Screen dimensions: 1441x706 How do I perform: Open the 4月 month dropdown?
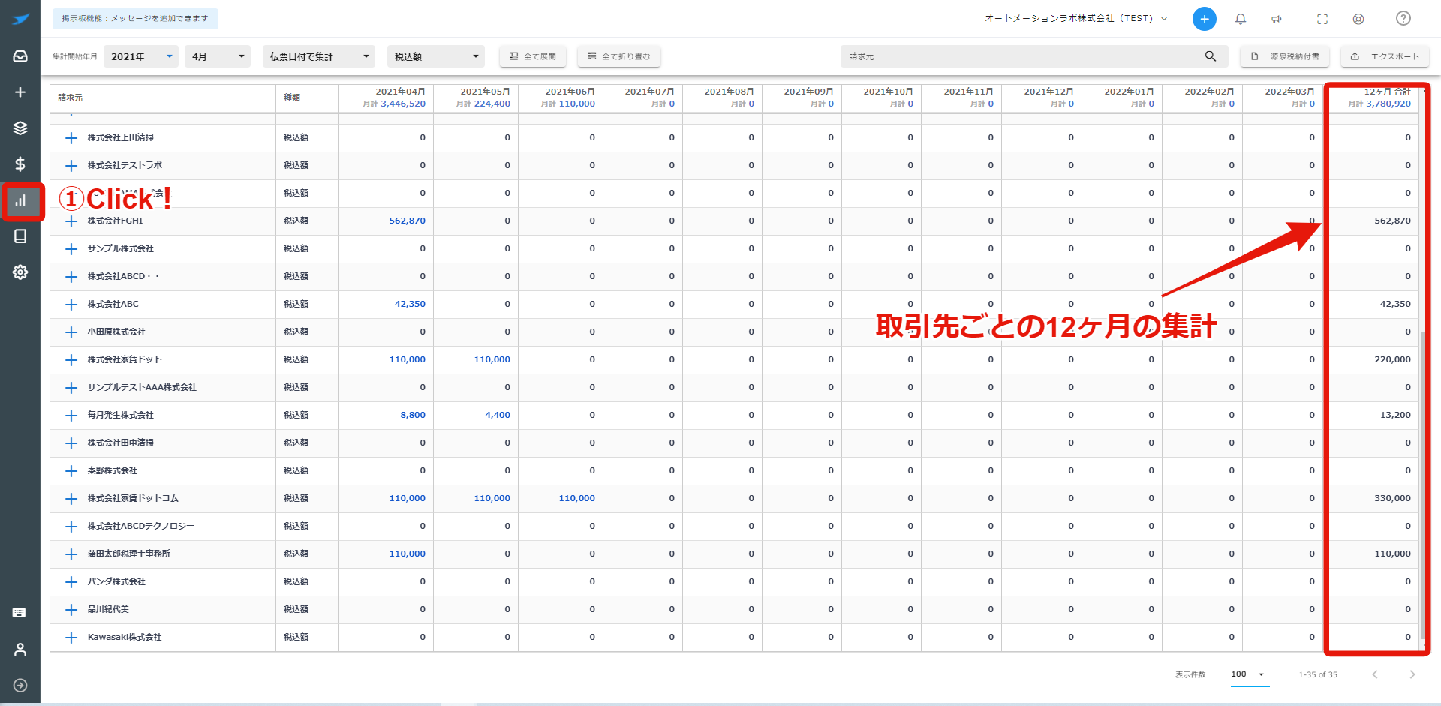click(218, 56)
